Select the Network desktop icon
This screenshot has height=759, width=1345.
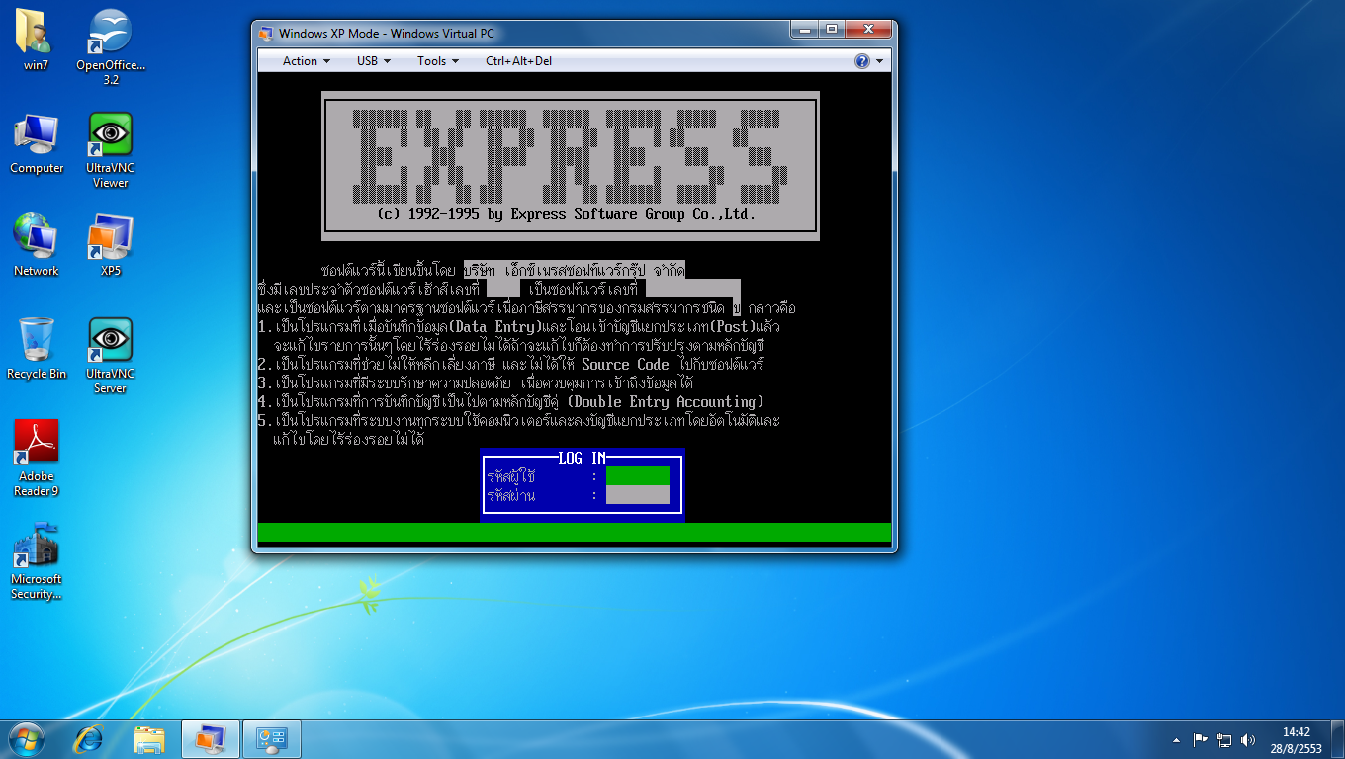37,245
